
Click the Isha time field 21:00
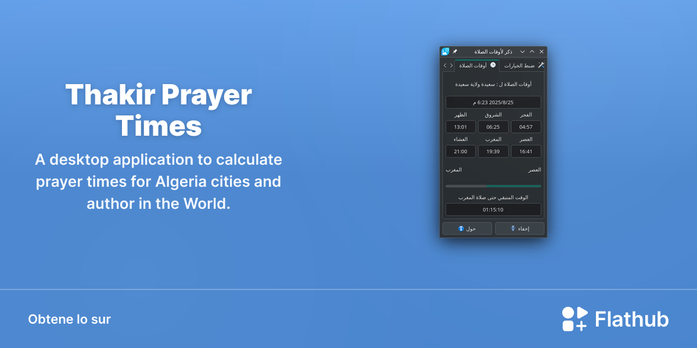461,151
